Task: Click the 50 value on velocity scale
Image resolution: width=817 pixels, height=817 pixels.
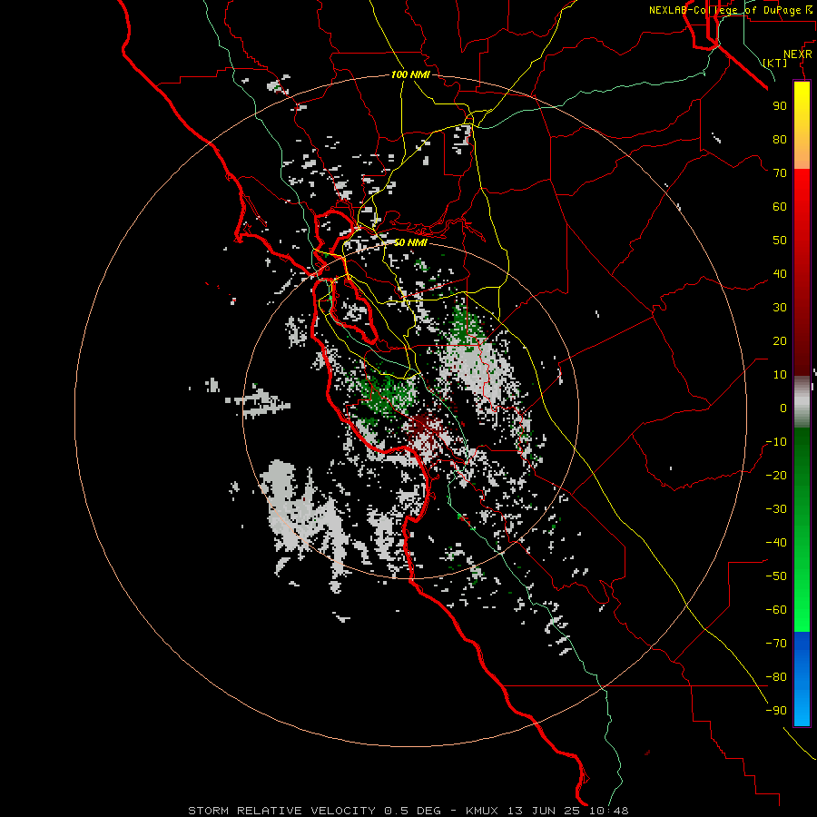Action: click(x=780, y=241)
